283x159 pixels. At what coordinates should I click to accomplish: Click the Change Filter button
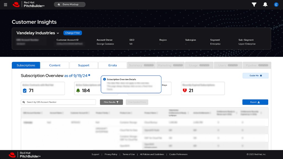[73, 33]
